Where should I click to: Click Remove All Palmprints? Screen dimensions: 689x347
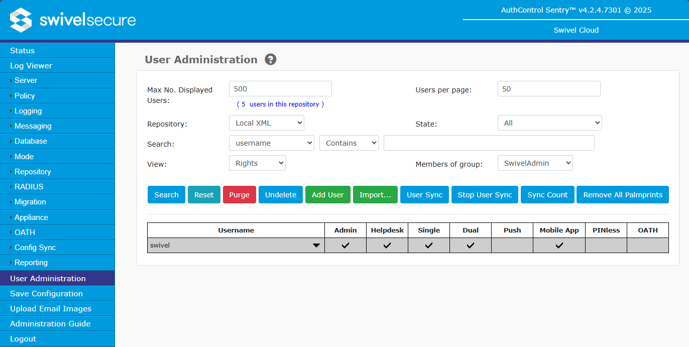pyautogui.click(x=622, y=194)
